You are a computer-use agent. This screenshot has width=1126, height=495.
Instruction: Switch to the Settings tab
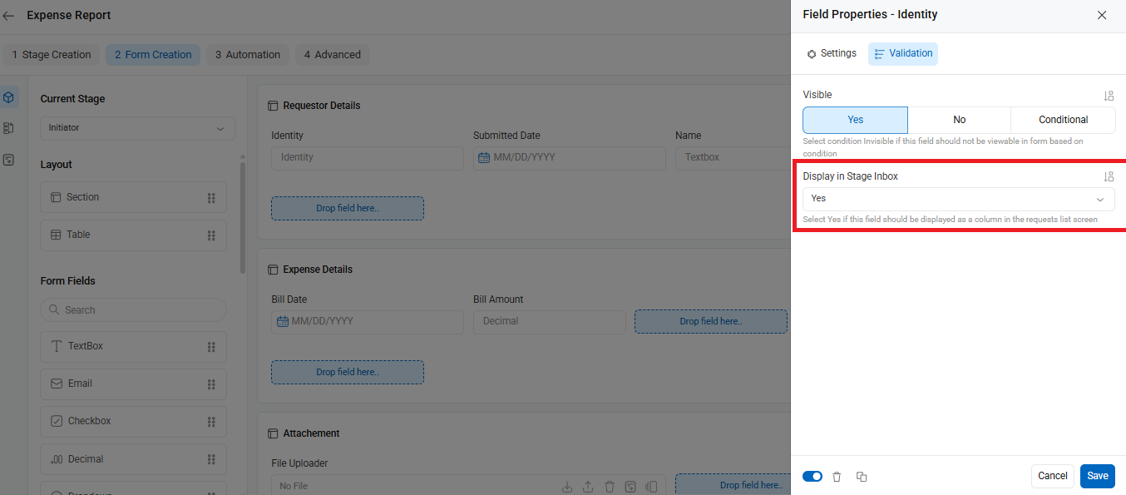(832, 53)
